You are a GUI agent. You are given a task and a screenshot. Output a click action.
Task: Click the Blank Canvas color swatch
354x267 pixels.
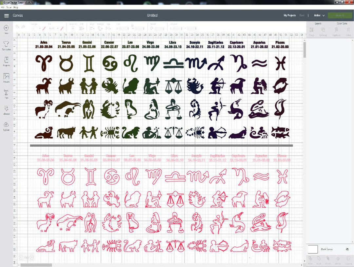coord(313,249)
